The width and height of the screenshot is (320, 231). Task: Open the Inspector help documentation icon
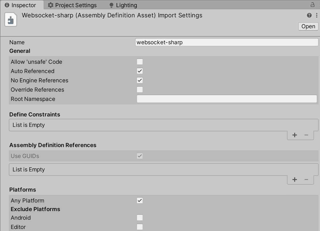pos(309,15)
